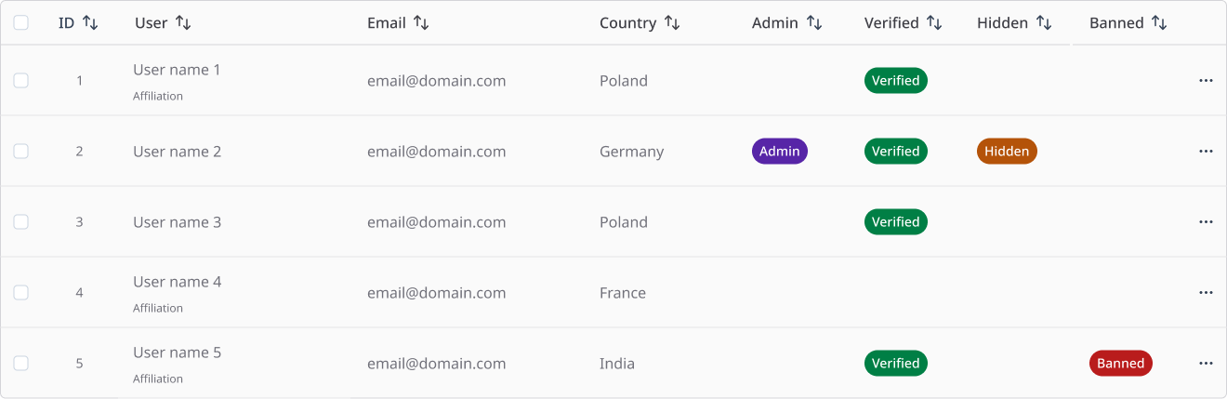This screenshot has height=399, width=1227.
Task: Expand actions menu for User name 5
Action: point(1206,364)
